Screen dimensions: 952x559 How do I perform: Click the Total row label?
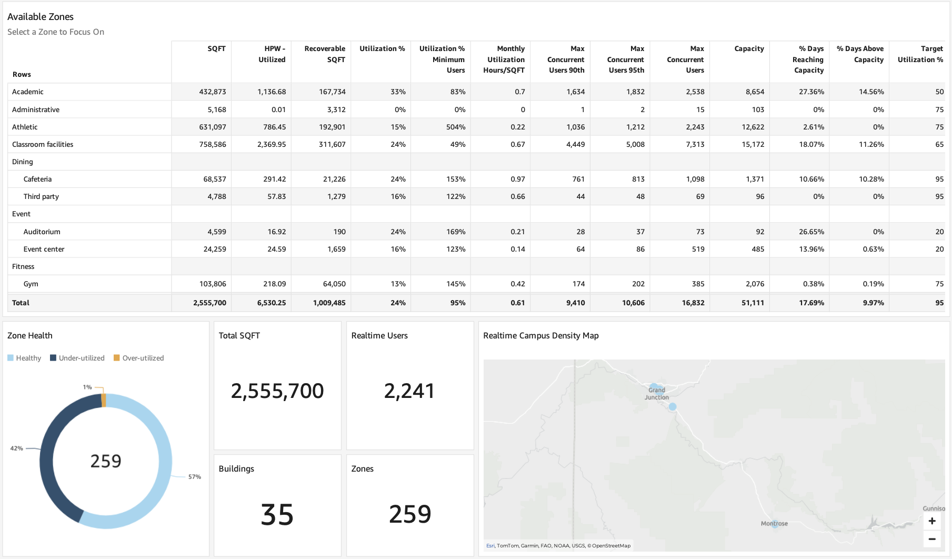point(21,303)
